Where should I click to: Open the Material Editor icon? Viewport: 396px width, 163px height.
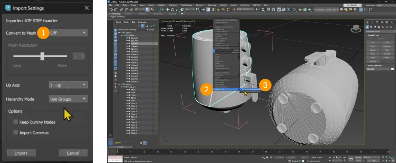294,9
